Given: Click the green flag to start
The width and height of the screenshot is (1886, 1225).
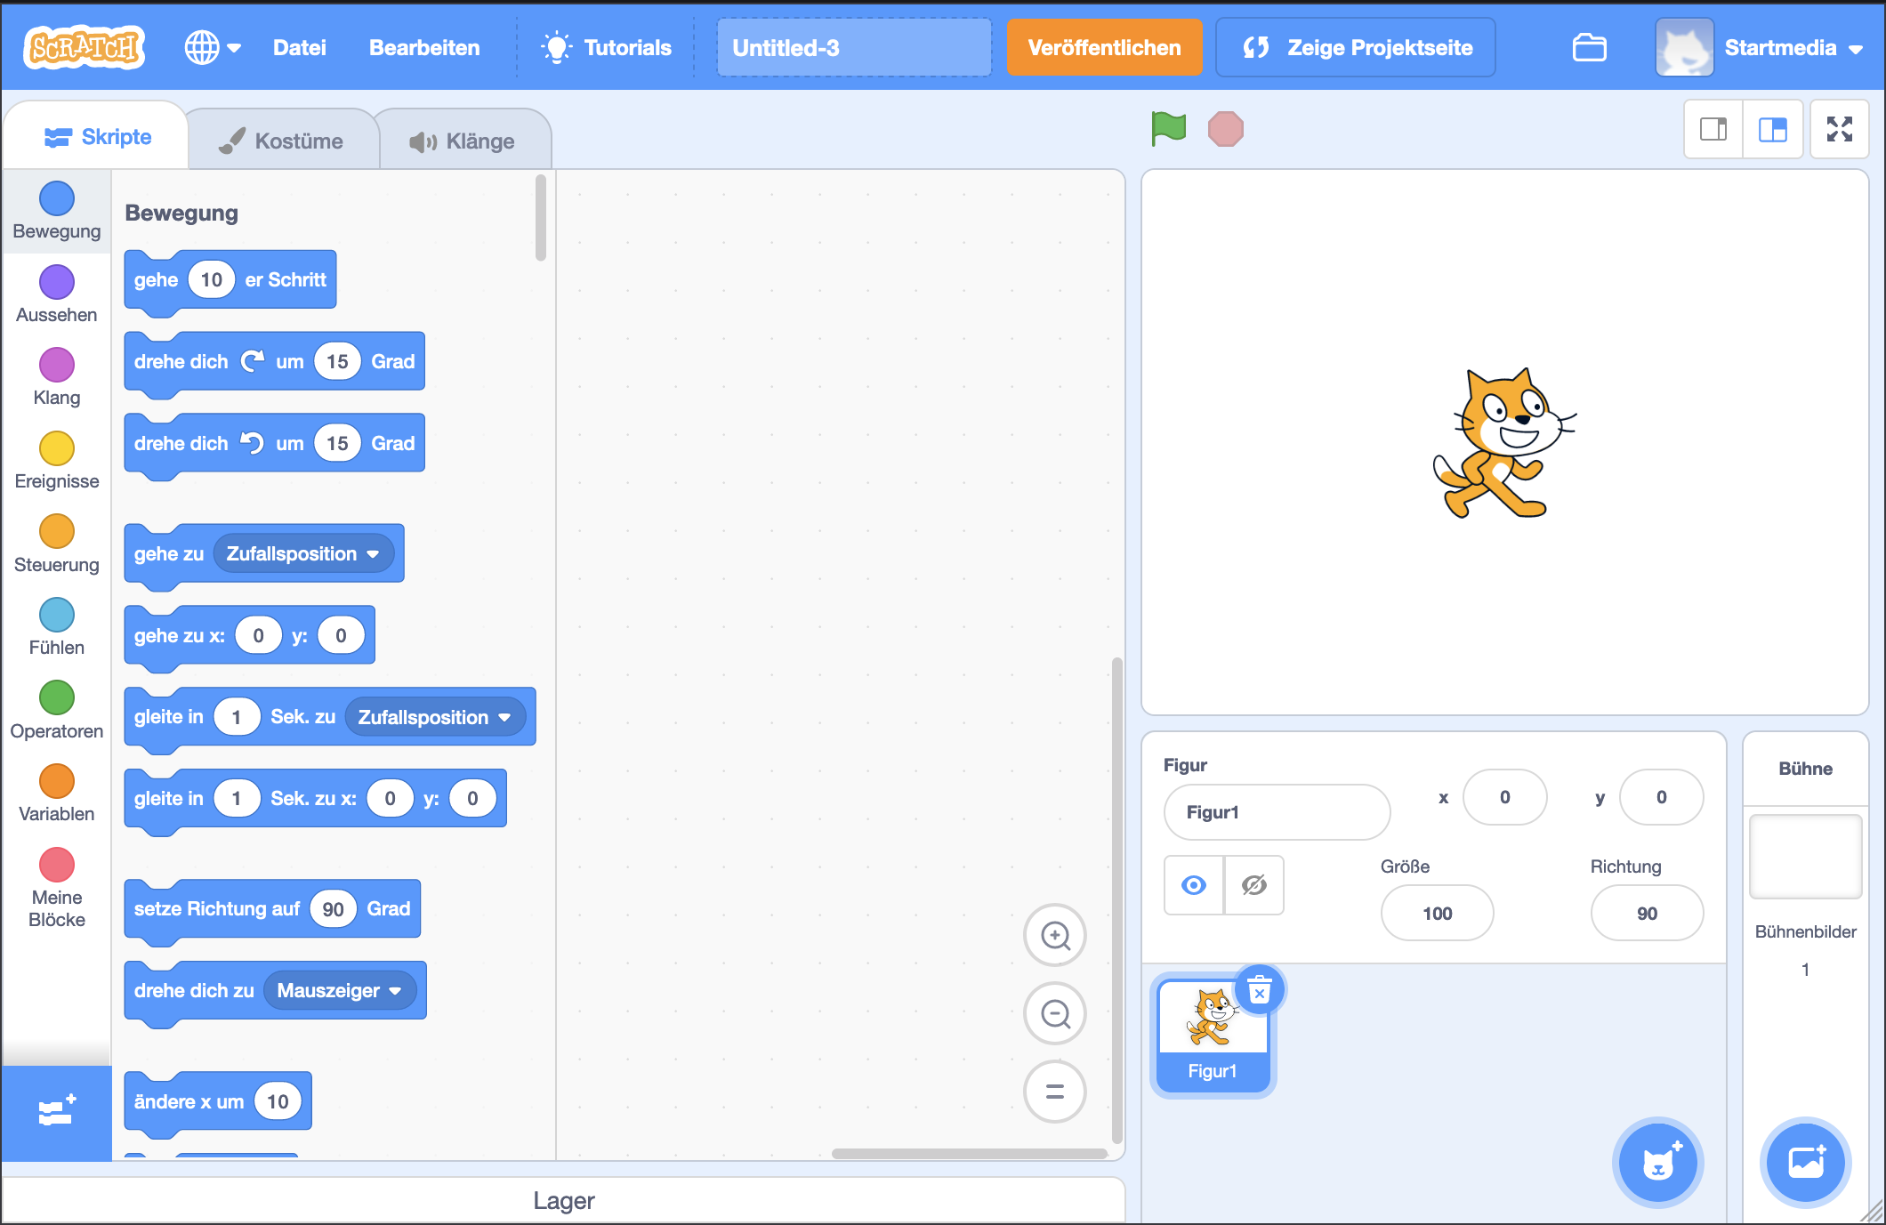Looking at the screenshot, I should point(1168,129).
